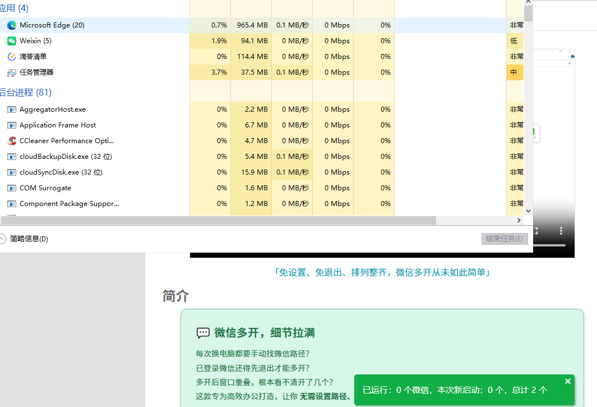Screen dimensions: 597x407
Task: Click the 已登录微信还得先退出才能多开？ line
Action: point(253,368)
